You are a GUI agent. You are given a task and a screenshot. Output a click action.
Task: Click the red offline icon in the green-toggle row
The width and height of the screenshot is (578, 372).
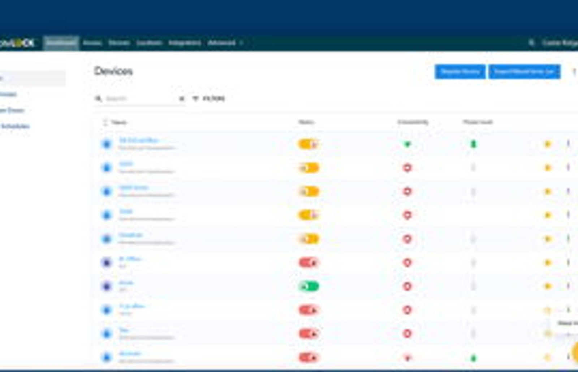407,286
